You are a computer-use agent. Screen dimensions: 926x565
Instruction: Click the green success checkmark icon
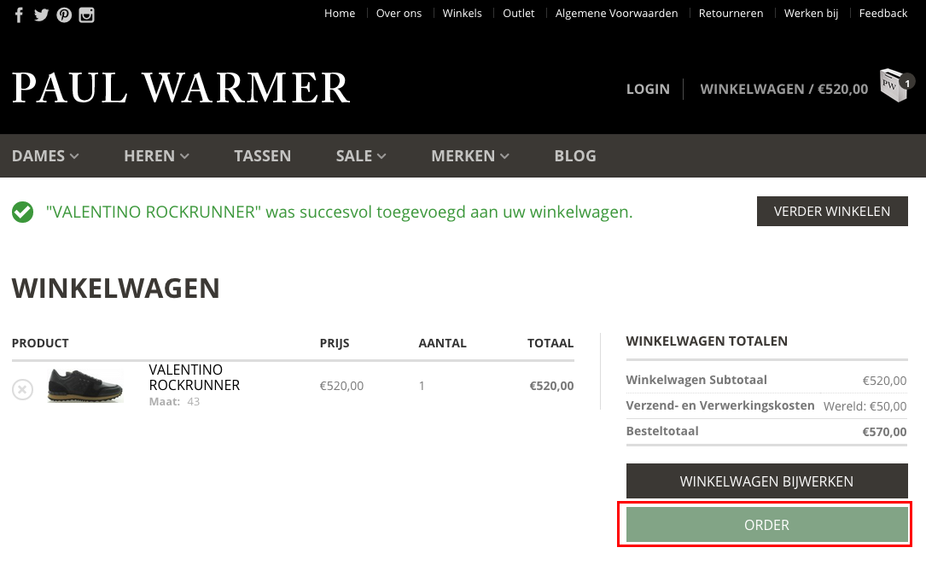22,212
